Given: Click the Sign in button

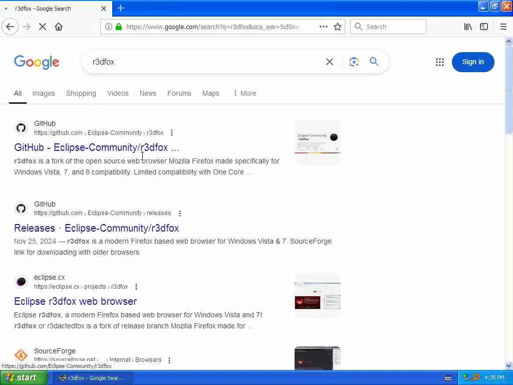Looking at the screenshot, I should pyautogui.click(x=473, y=62).
